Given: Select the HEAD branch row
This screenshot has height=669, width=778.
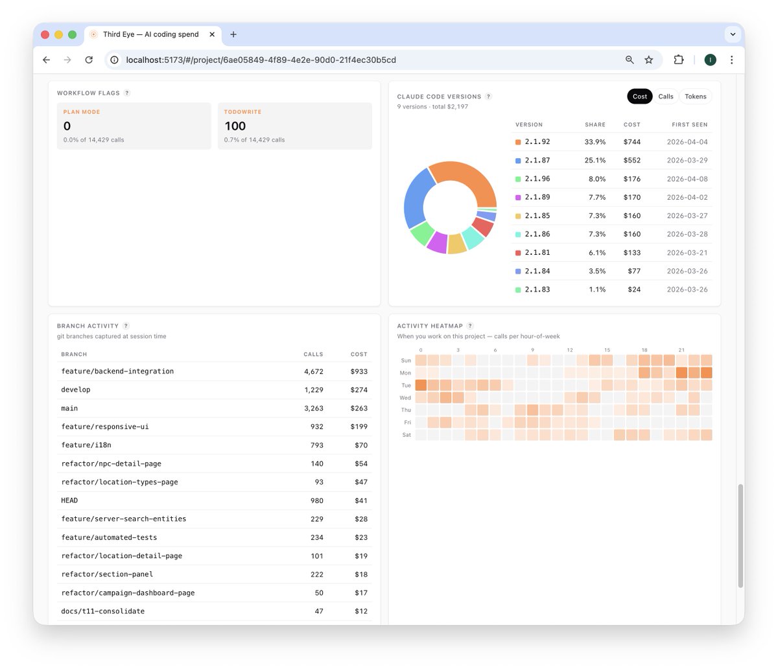Looking at the screenshot, I should (215, 500).
